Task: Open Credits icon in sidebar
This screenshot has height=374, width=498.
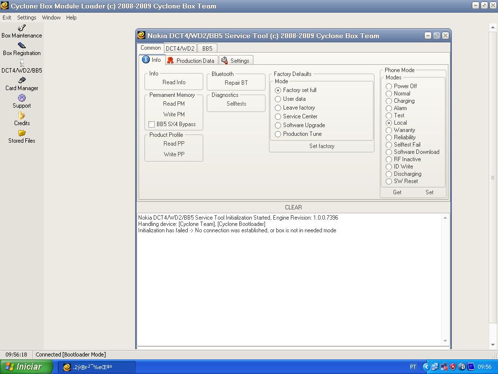Action: pos(21,115)
